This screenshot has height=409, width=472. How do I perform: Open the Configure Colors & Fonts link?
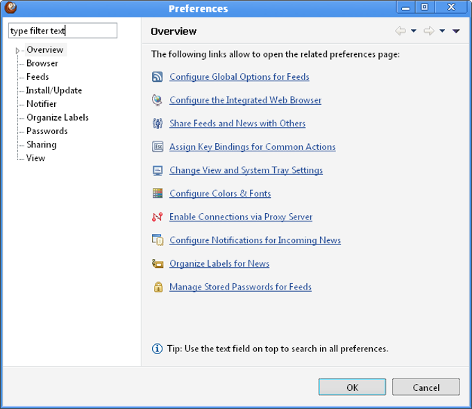click(x=220, y=194)
